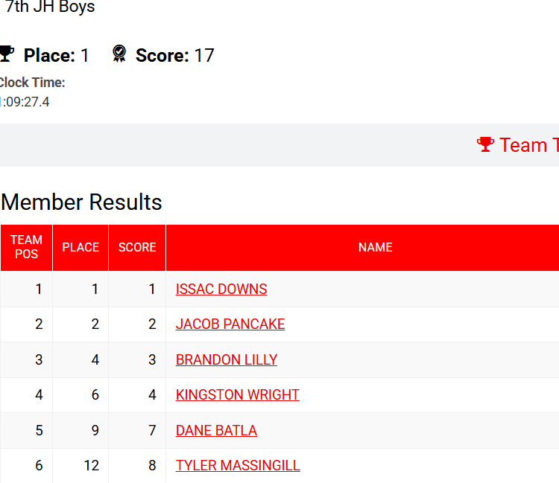
Task: Click the Clock Time label
Action: [x=32, y=83]
